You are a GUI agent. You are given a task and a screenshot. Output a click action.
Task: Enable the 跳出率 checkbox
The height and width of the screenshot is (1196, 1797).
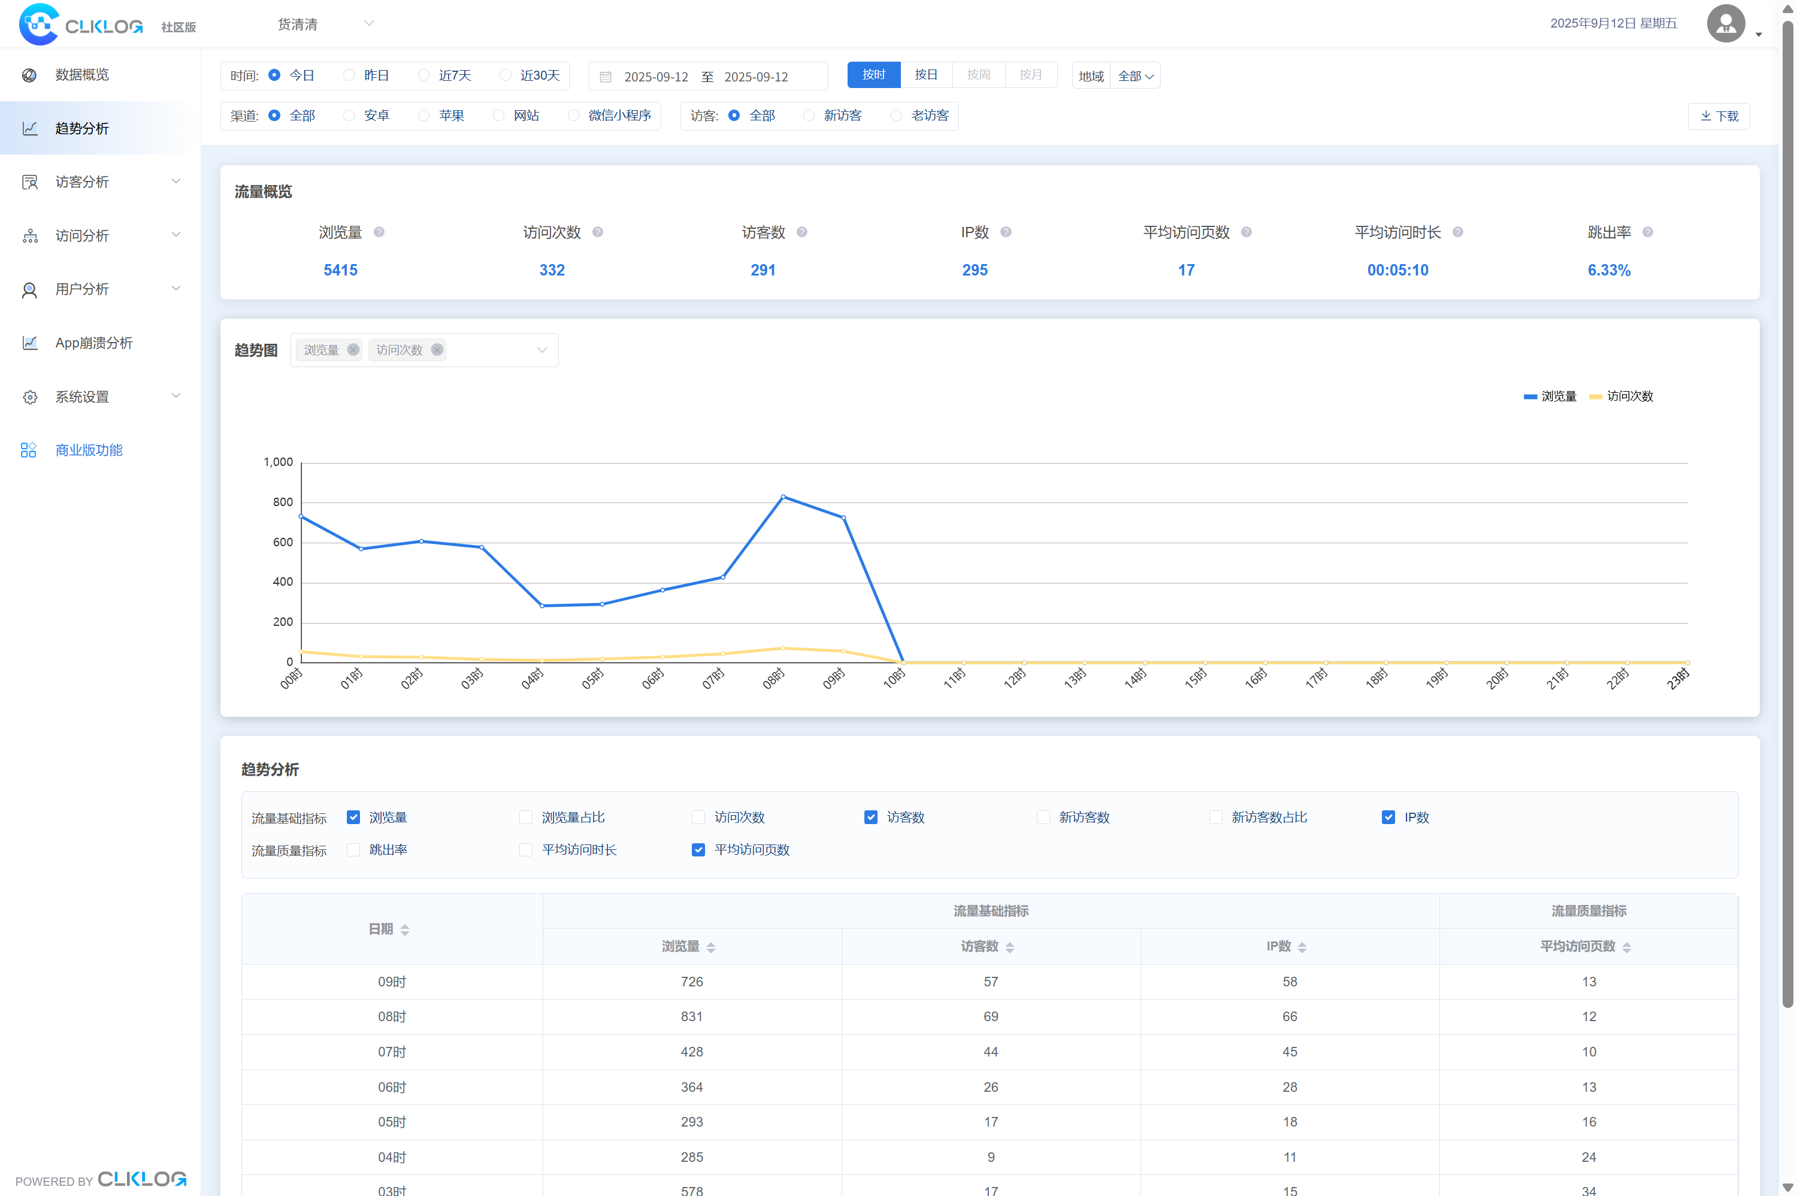(353, 850)
